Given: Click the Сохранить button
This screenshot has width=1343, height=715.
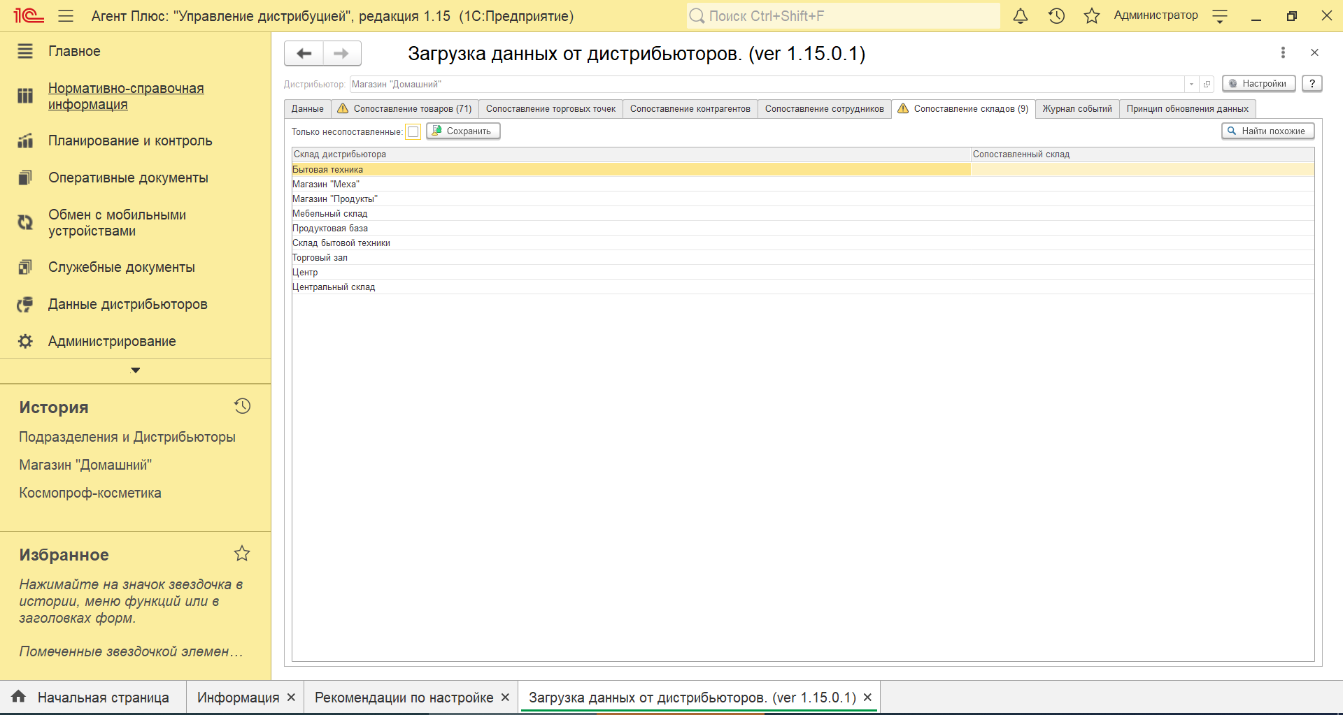Looking at the screenshot, I should tap(463, 131).
